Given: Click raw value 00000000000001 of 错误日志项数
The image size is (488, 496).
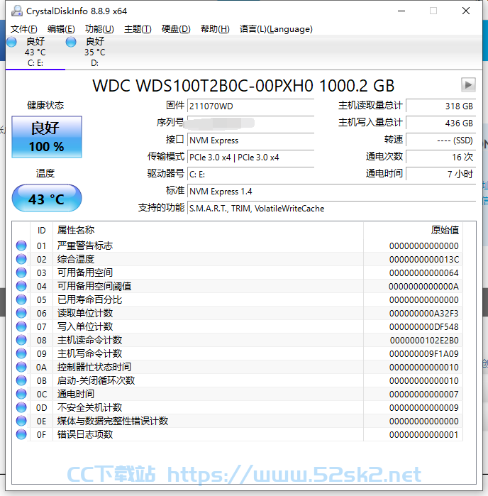Looking at the screenshot, I should 423,435.
